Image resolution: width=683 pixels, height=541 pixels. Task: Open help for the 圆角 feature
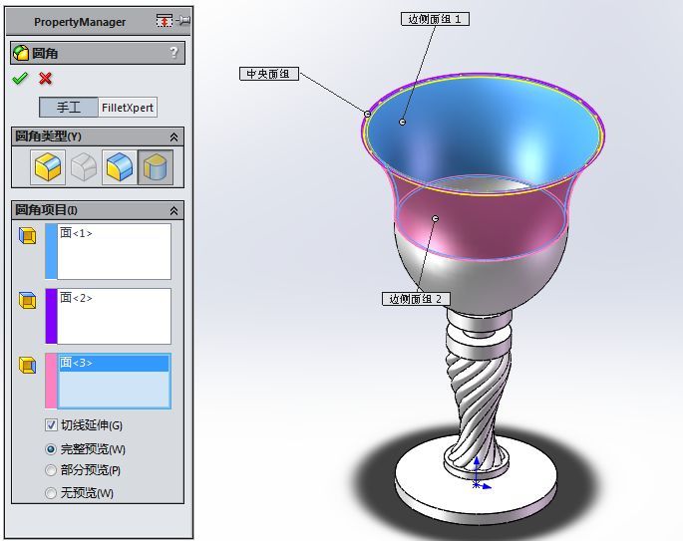173,53
